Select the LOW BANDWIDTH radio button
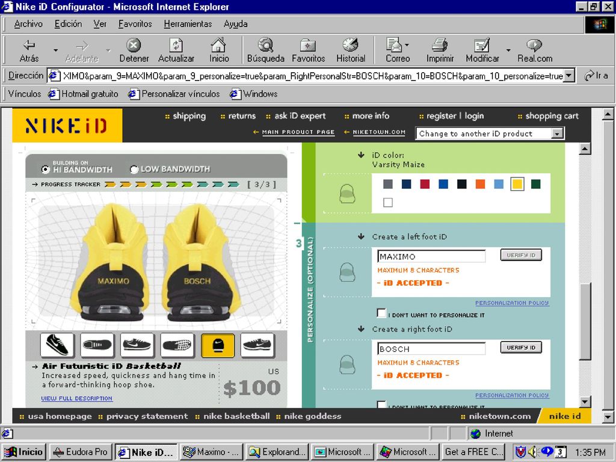Viewport: 616px width, 462px height. [134, 169]
